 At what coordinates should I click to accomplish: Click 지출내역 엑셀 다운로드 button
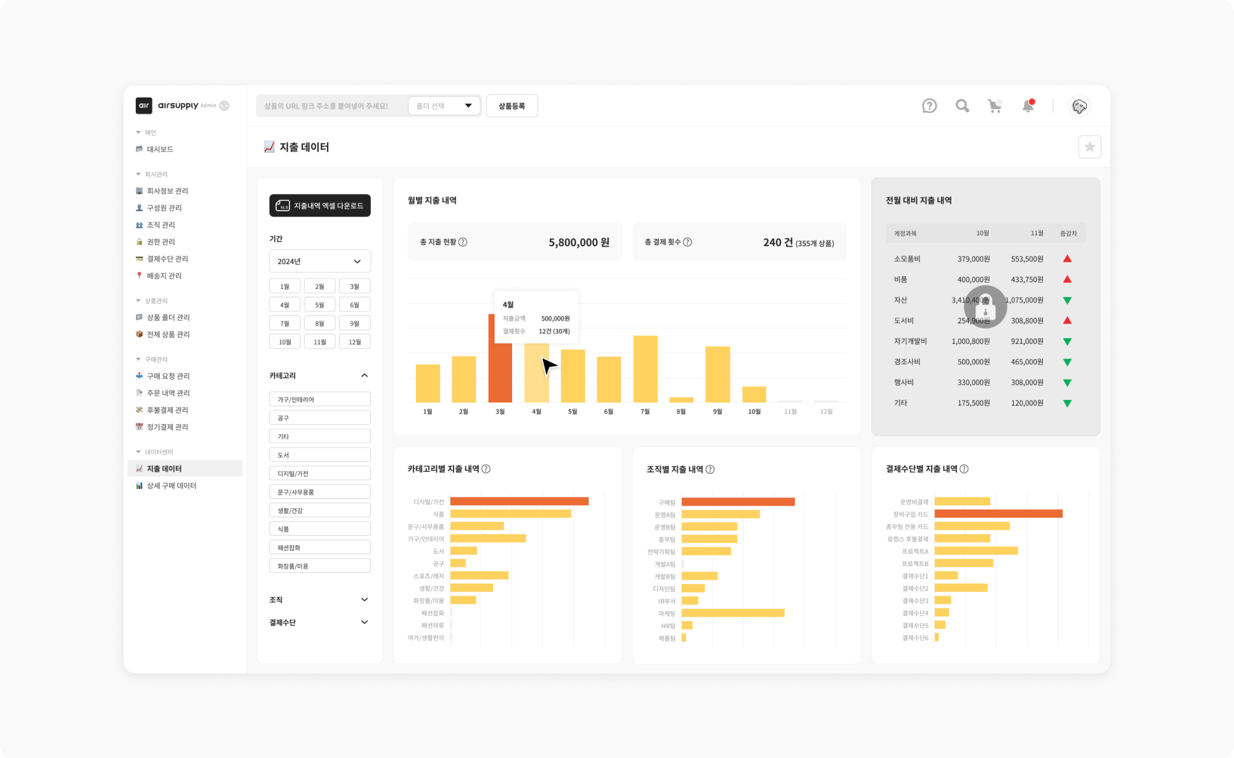pos(320,206)
